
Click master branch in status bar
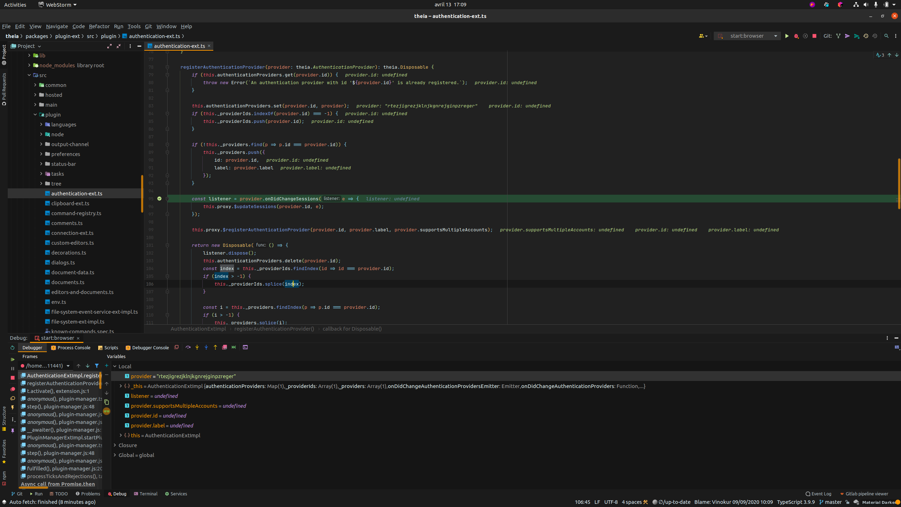tap(833, 502)
